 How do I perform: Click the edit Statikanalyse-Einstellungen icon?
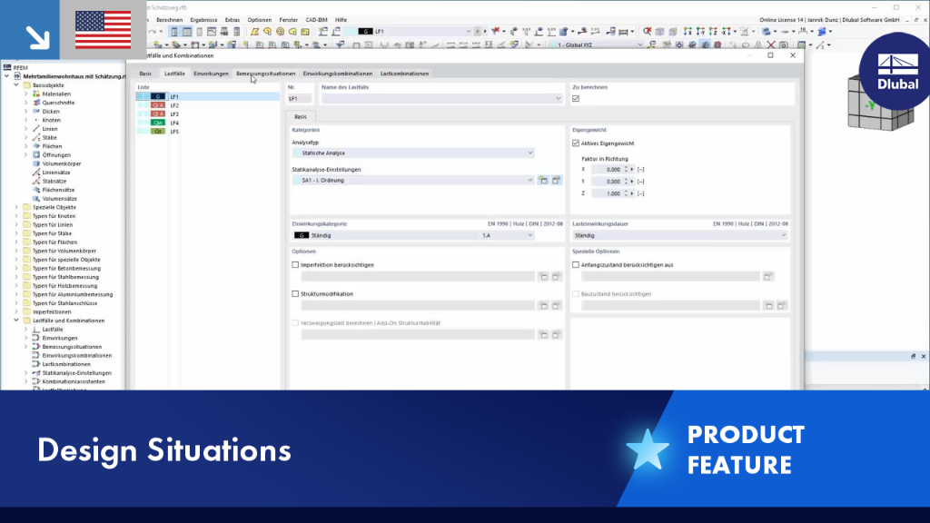556,181
